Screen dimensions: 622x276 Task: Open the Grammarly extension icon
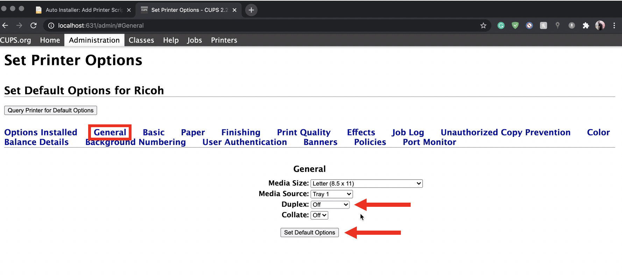(501, 26)
